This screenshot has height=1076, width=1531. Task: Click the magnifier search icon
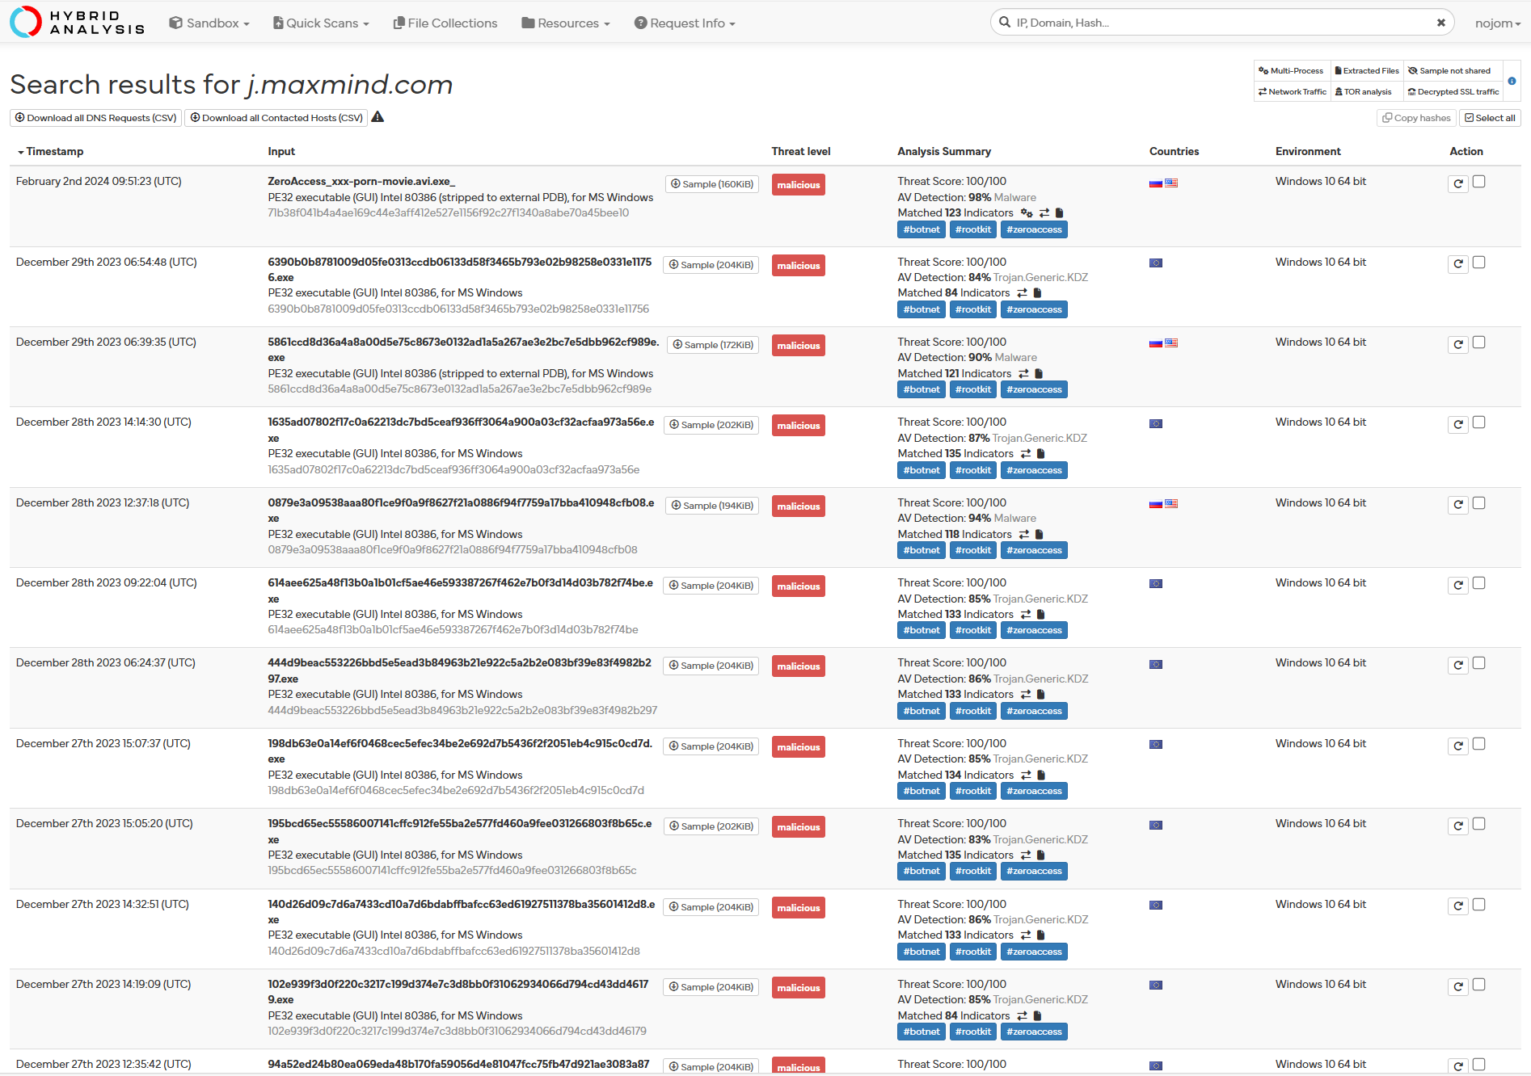click(x=1005, y=23)
